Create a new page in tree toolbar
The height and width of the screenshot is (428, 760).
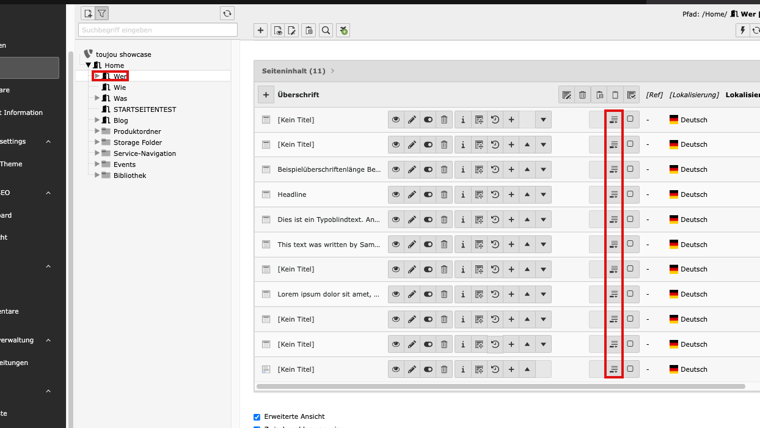point(88,13)
